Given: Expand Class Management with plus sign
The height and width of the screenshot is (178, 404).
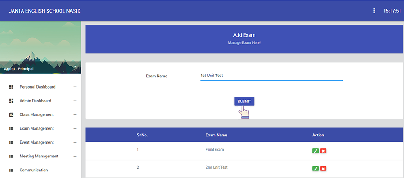Looking at the screenshot, I should (x=75, y=115).
